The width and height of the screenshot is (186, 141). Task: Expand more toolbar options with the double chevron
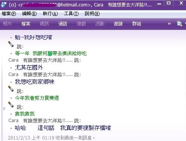click(169, 24)
